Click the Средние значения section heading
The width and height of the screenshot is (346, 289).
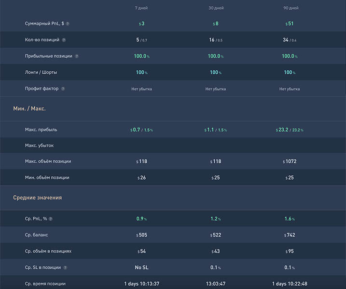37,198
